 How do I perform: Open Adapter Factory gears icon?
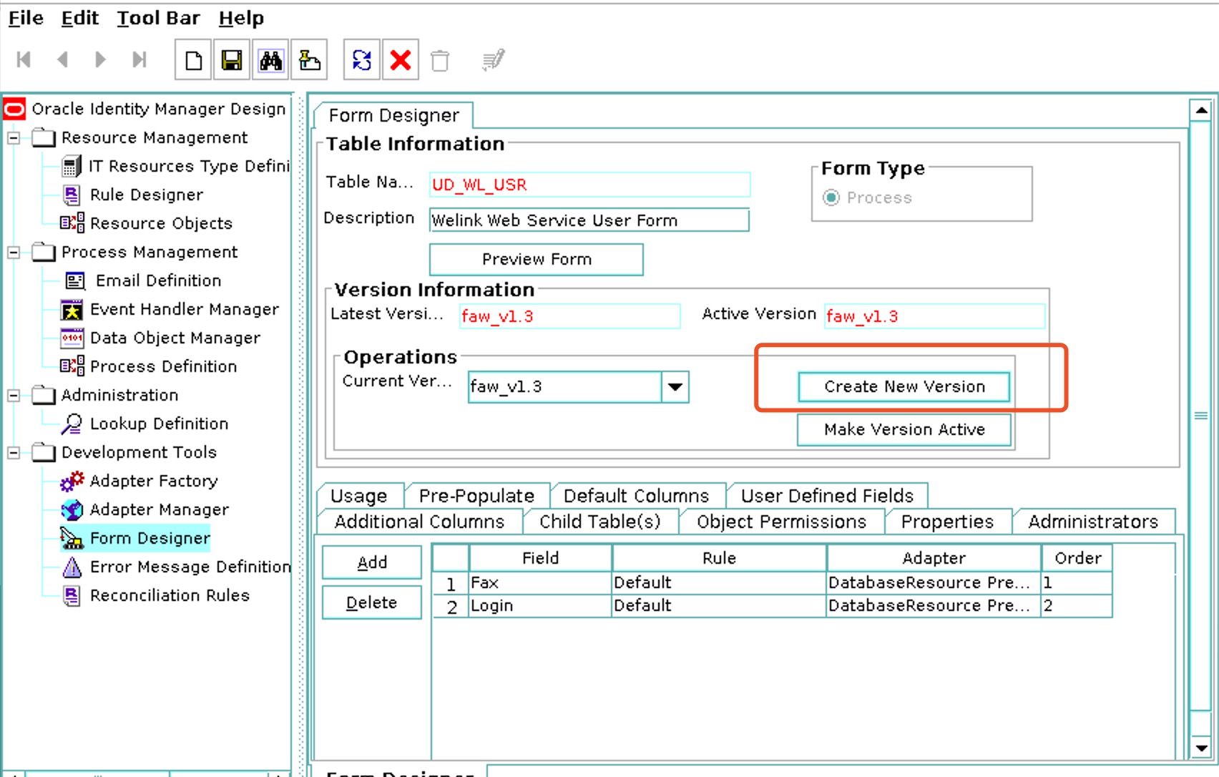click(x=72, y=482)
